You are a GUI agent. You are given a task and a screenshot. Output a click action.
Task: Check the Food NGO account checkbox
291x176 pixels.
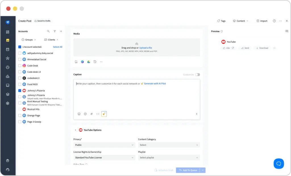coord(19,84)
